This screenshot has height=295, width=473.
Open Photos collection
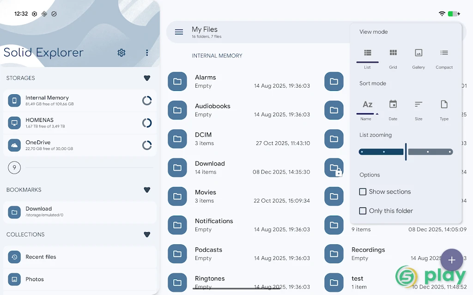[80, 279]
